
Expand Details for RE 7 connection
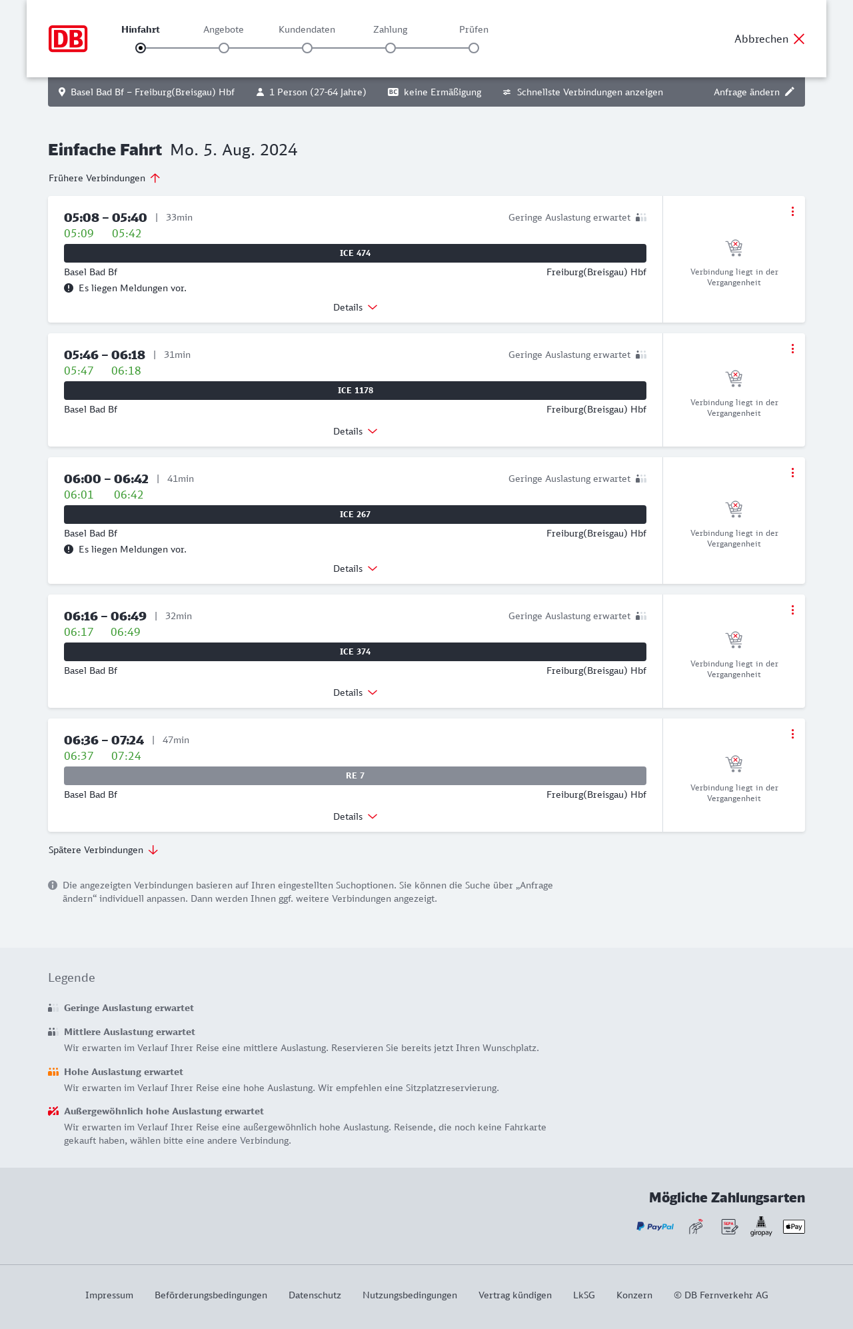pyautogui.click(x=355, y=816)
